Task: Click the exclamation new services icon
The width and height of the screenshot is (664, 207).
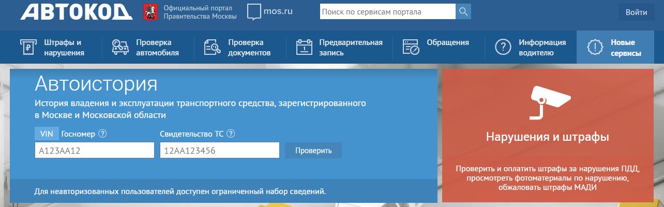Action: (x=596, y=47)
